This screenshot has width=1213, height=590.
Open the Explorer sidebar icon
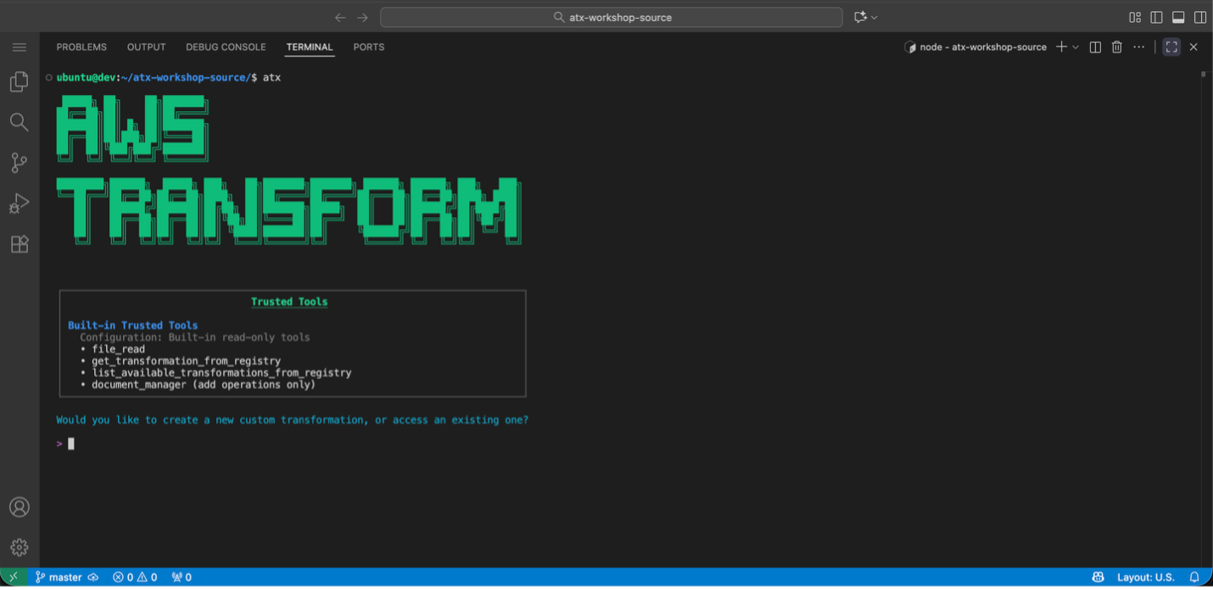pos(19,81)
